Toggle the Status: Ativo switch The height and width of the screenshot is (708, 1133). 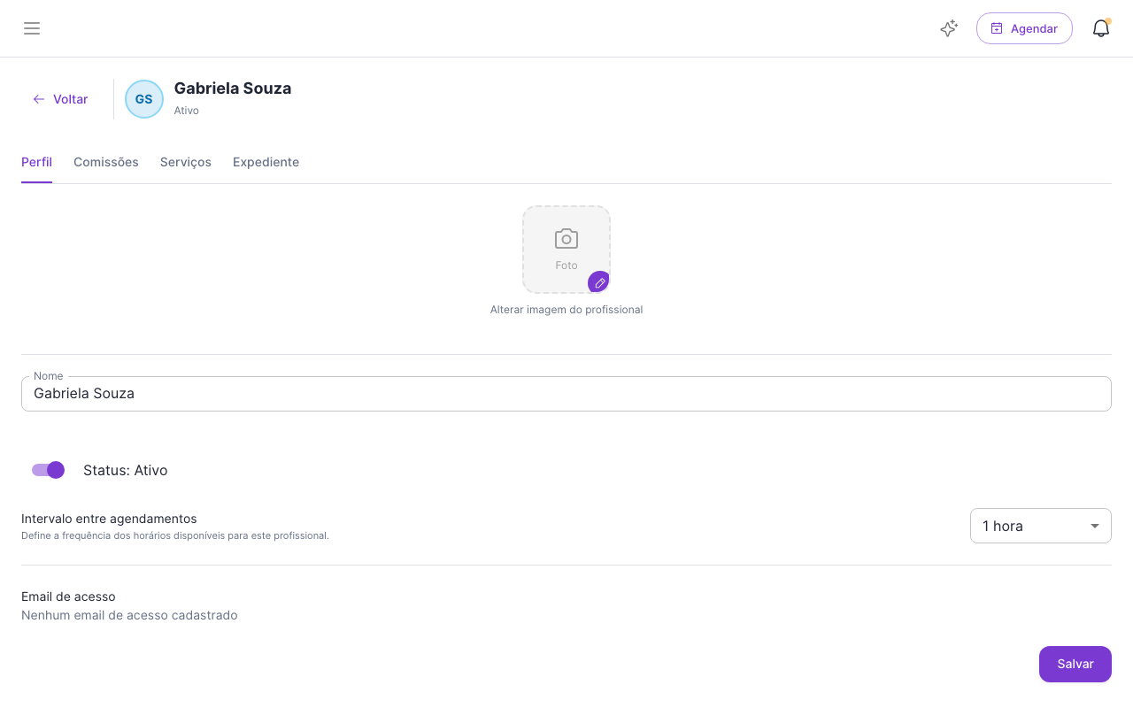48,470
